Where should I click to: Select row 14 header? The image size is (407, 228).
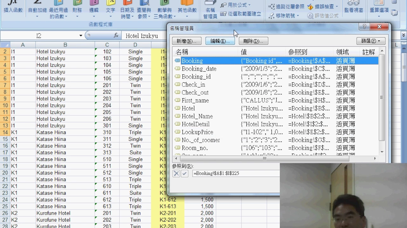click(x=5, y=132)
